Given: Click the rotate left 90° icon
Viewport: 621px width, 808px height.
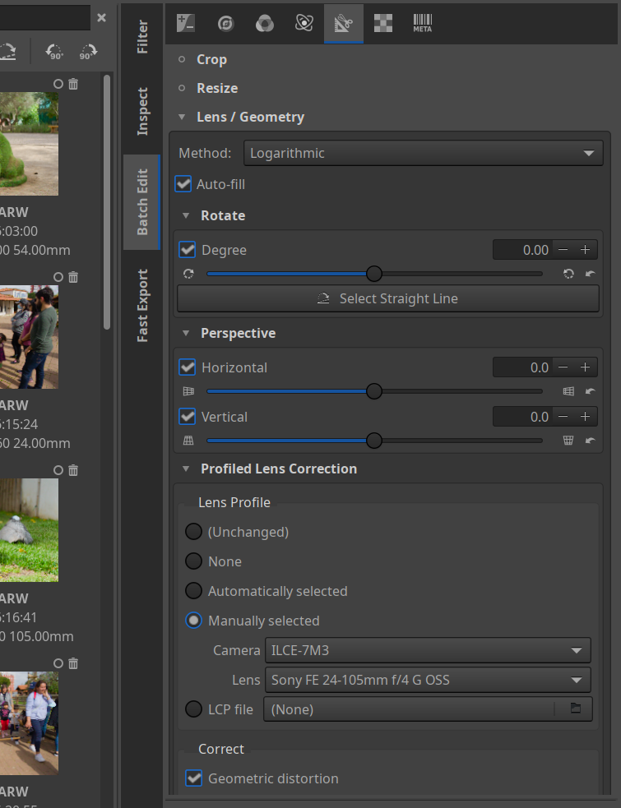Looking at the screenshot, I should (54, 52).
